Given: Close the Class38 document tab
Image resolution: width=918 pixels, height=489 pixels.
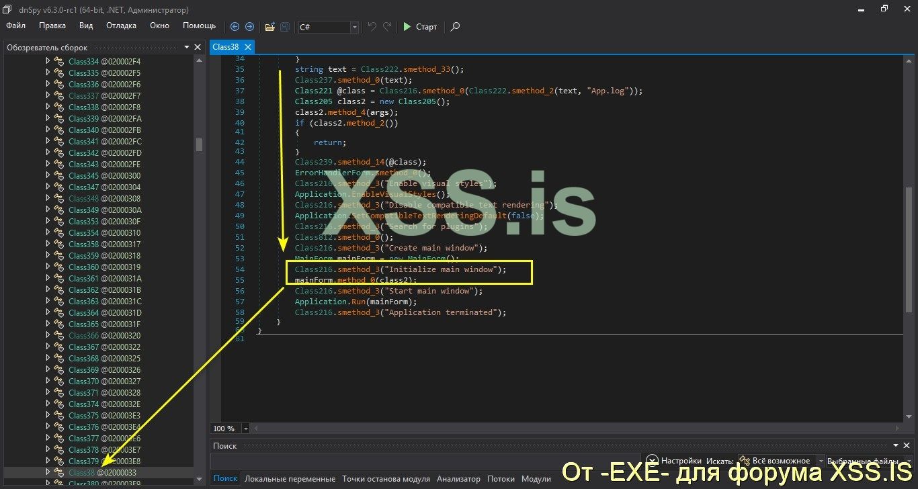Looking at the screenshot, I should coord(247,47).
